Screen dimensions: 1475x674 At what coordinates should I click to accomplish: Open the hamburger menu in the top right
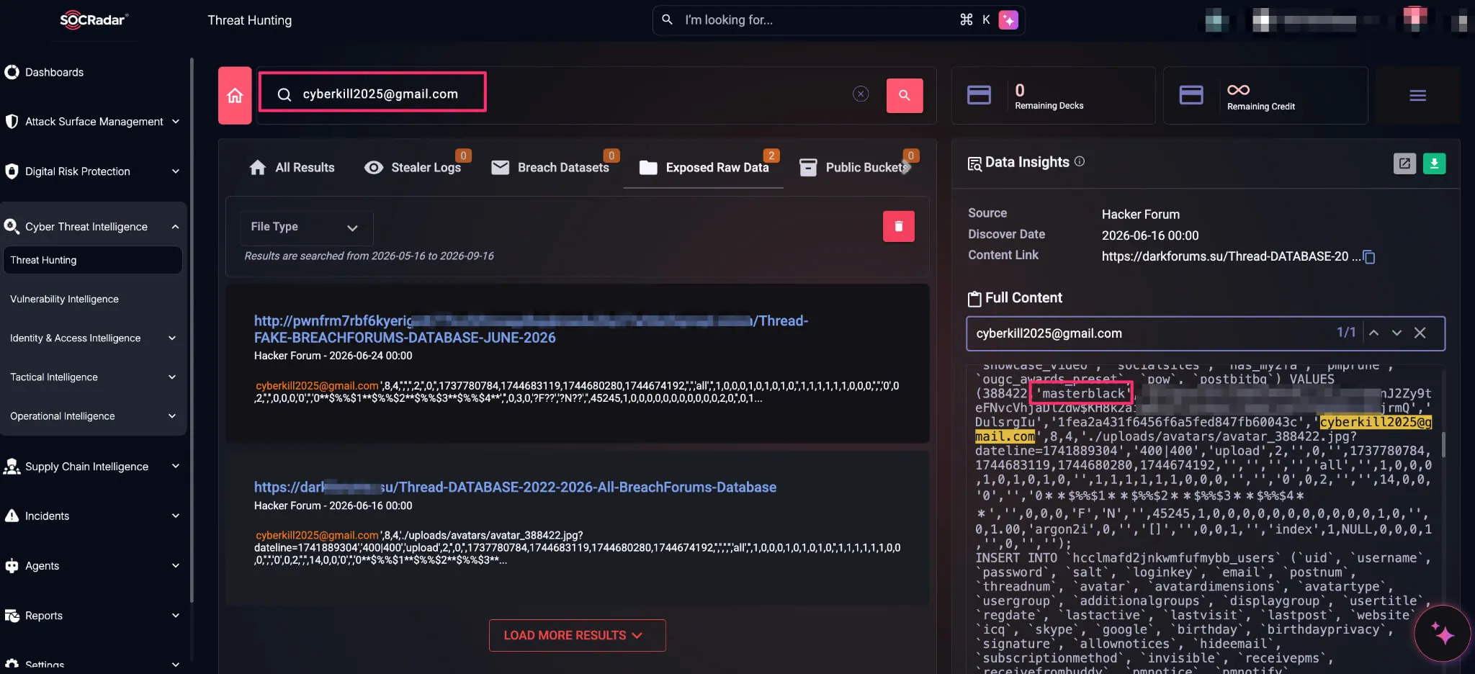[1417, 96]
